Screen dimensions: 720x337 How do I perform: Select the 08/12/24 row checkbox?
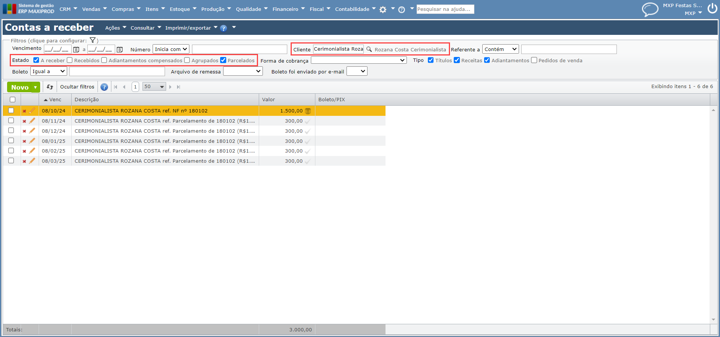[11, 130]
